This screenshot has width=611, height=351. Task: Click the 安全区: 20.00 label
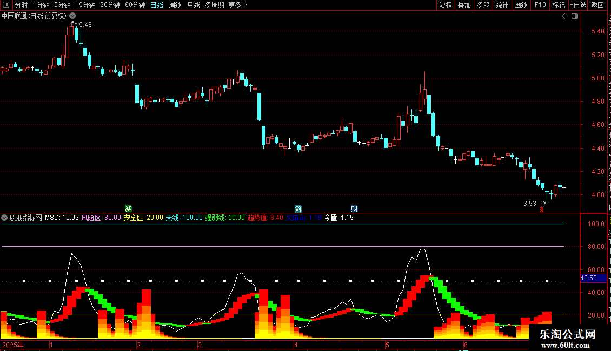point(143,218)
